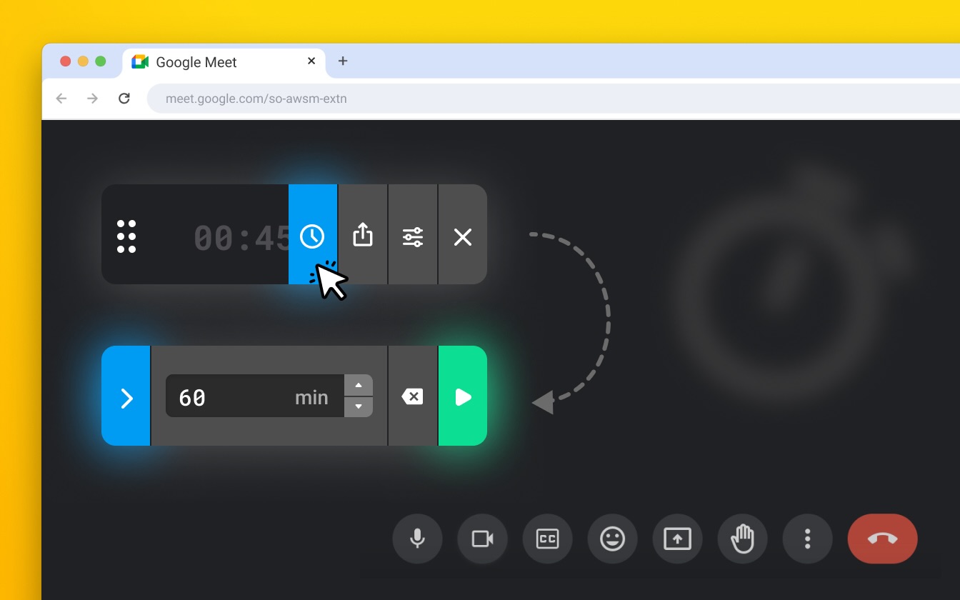Increase minutes with up stepper arrow
Viewport: 960px width, 600px height.
(x=359, y=386)
